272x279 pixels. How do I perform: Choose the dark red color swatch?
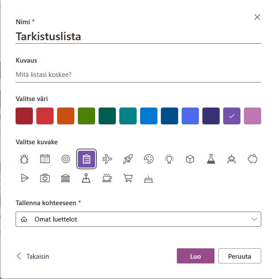pos(24,116)
